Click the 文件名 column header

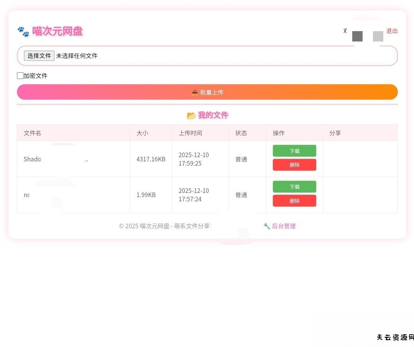33,133
